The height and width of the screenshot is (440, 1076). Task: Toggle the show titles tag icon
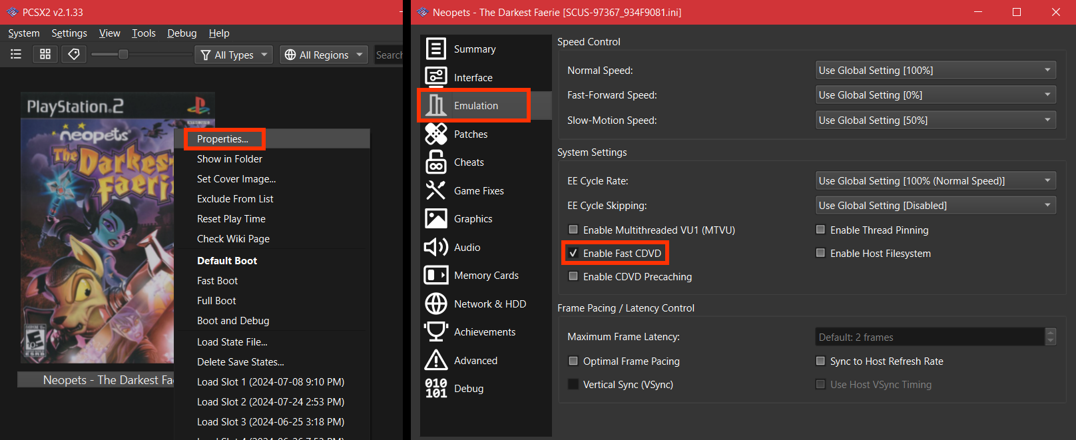click(74, 54)
